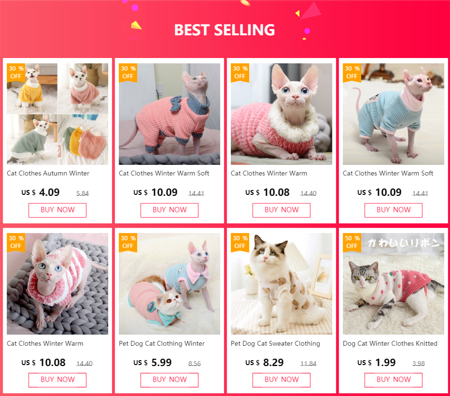
Task: Buy the Cat Clothes Autumn Winter for 4.09
Action: 57,210
